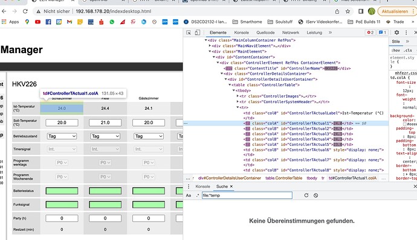Open the Google Maps bookmark icon
Screen dimensions: 417x240
27,22
